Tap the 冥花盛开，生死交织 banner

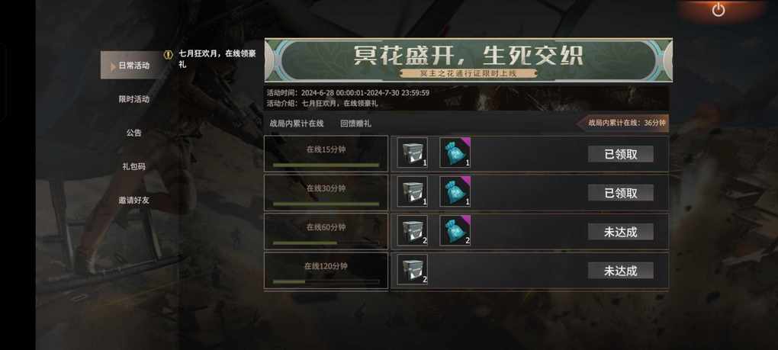click(x=468, y=60)
